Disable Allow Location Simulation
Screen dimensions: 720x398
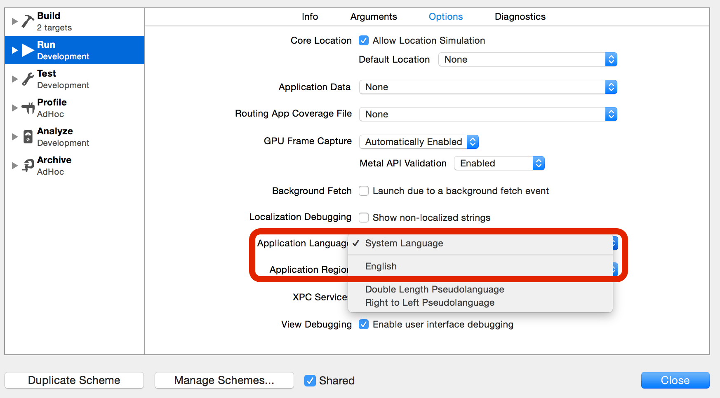[x=363, y=40]
